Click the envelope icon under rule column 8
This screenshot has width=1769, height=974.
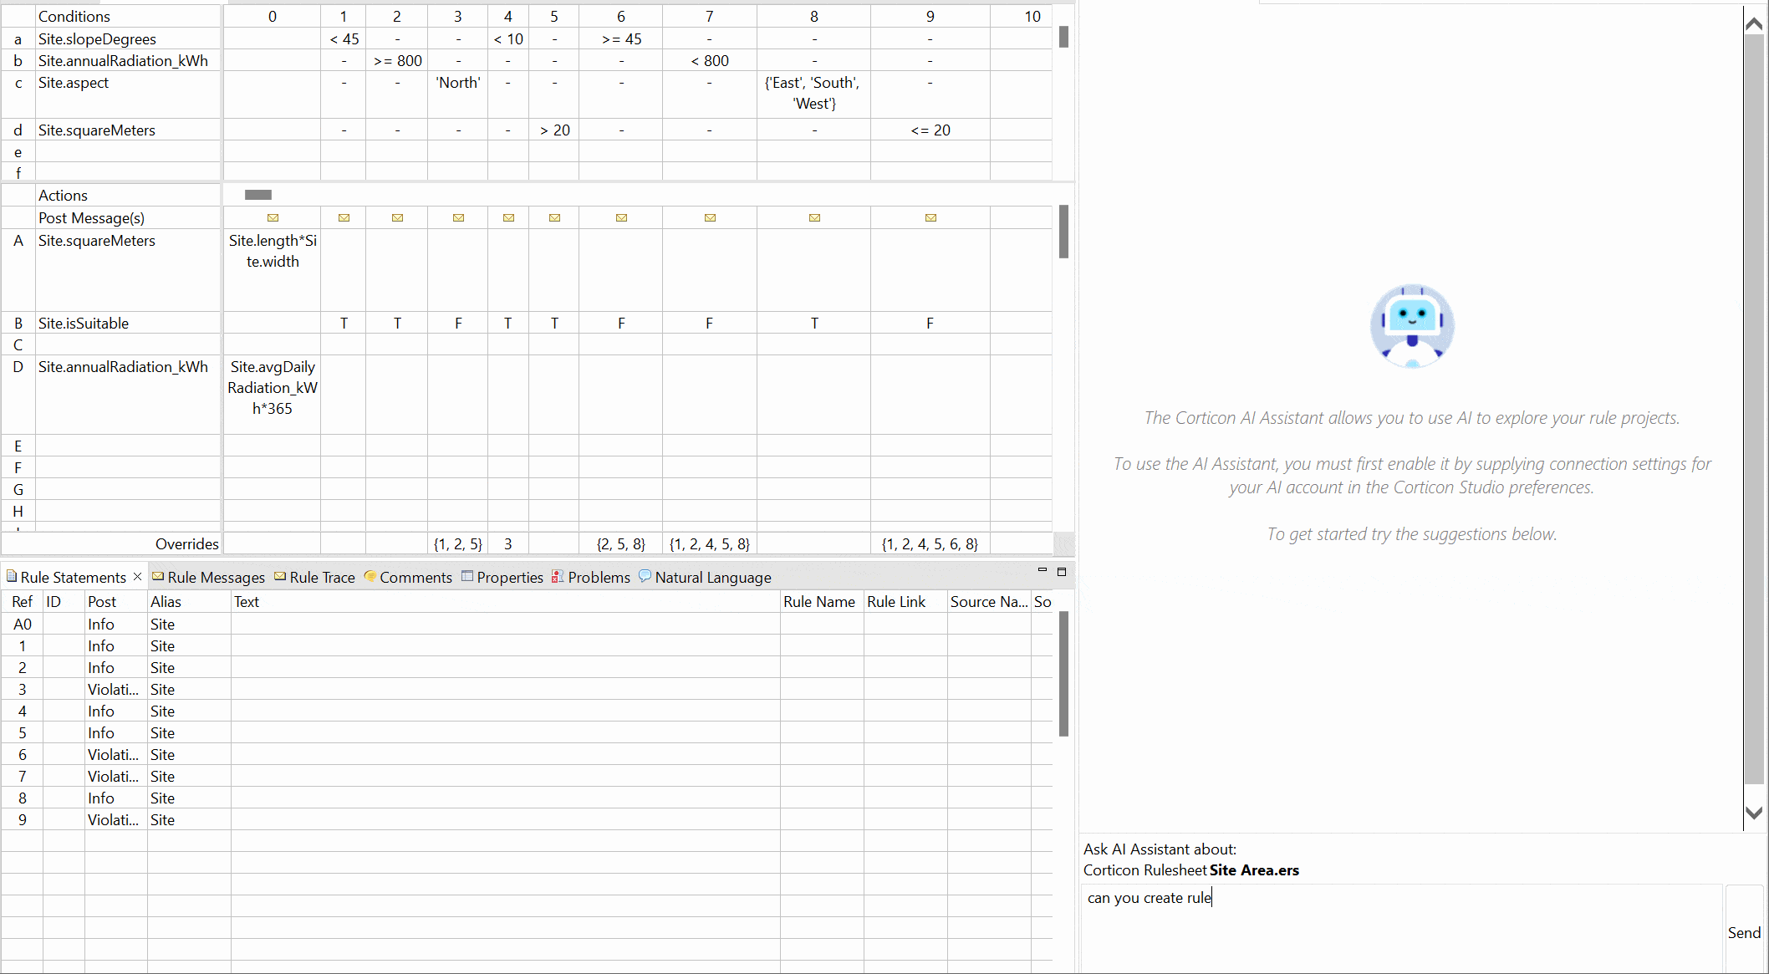click(x=814, y=218)
